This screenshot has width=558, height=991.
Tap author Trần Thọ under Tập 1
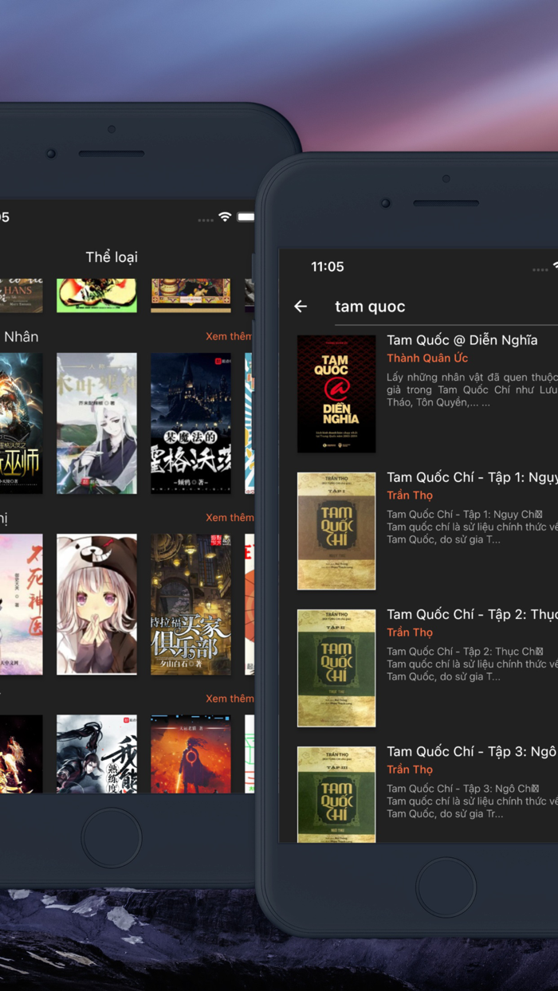coord(410,495)
